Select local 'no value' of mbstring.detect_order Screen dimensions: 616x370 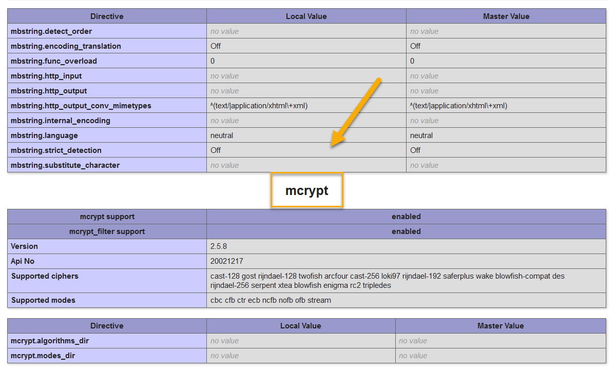pos(224,31)
